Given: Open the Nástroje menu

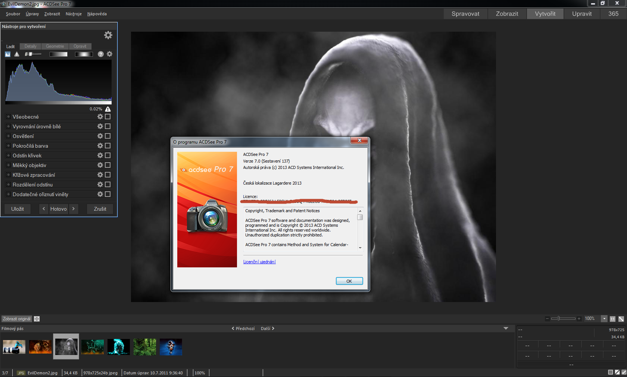Looking at the screenshot, I should coord(74,14).
